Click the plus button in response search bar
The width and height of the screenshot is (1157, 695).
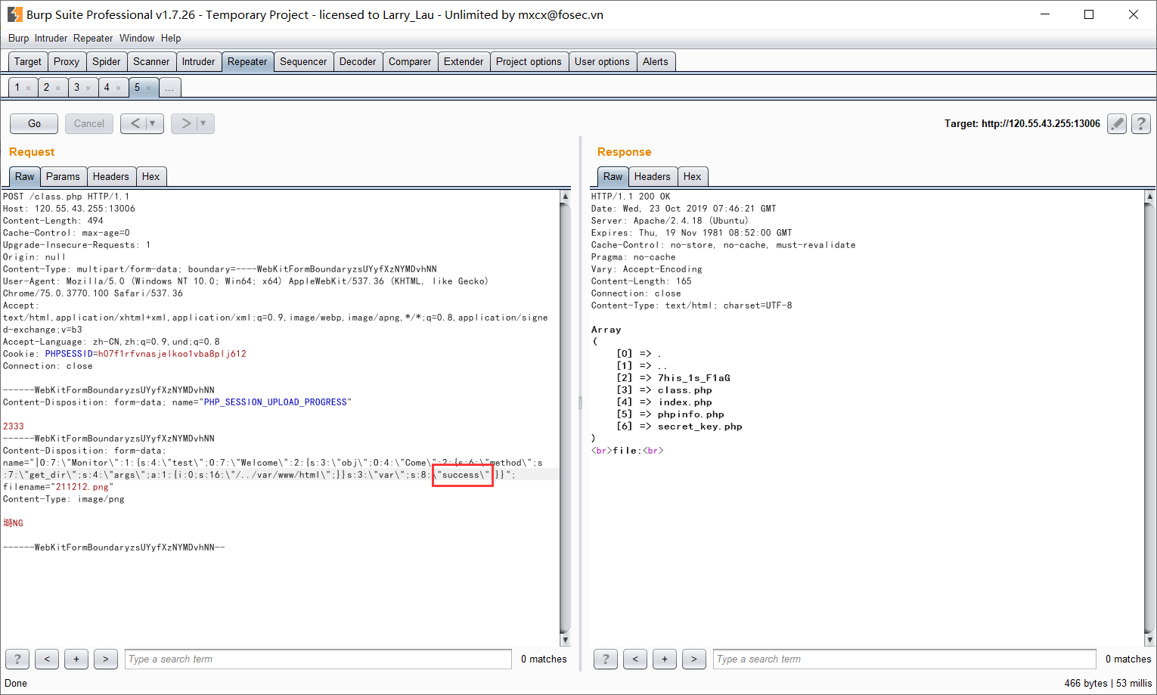click(x=665, y=659)
